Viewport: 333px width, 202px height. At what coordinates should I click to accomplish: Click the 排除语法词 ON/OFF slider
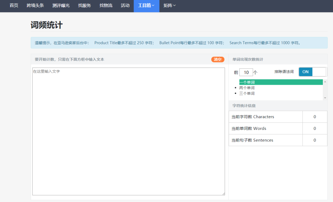312,72
